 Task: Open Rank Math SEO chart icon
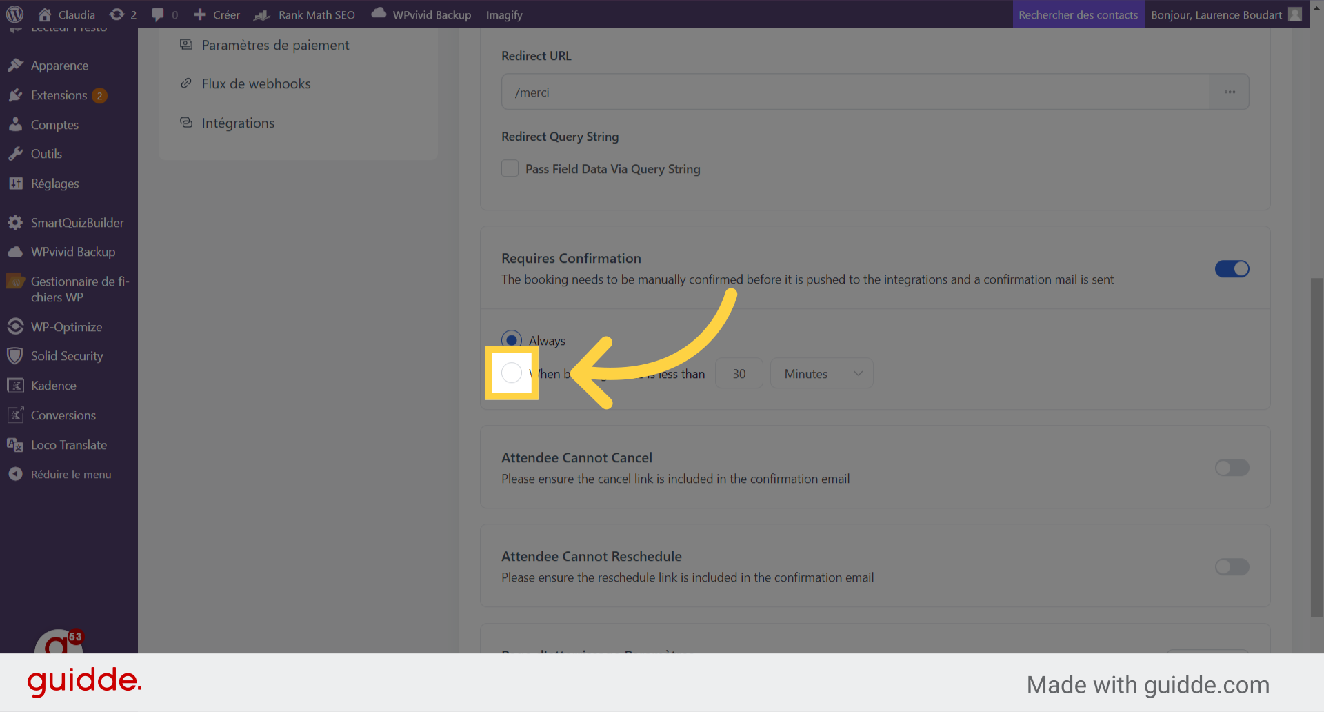261,14
